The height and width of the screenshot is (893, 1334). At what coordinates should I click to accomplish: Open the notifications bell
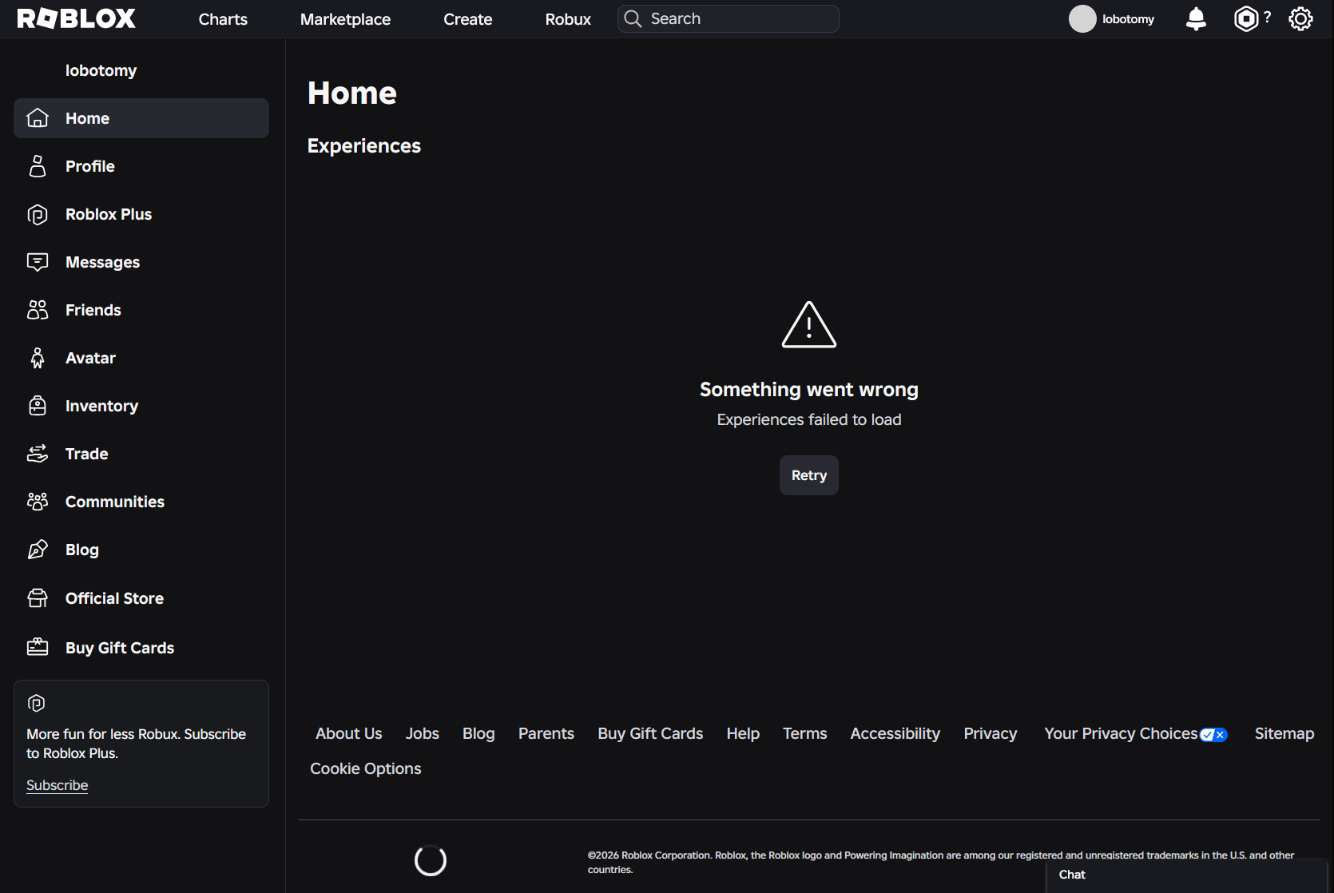tap(1196, 18)
